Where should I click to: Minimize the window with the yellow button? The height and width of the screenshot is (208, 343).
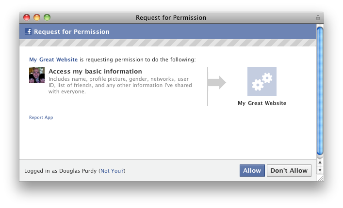coord(37,18)
